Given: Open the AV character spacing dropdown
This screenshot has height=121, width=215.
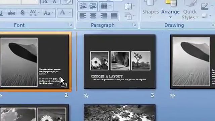Looking at the screenshot, I should click(x=34, y=13).
